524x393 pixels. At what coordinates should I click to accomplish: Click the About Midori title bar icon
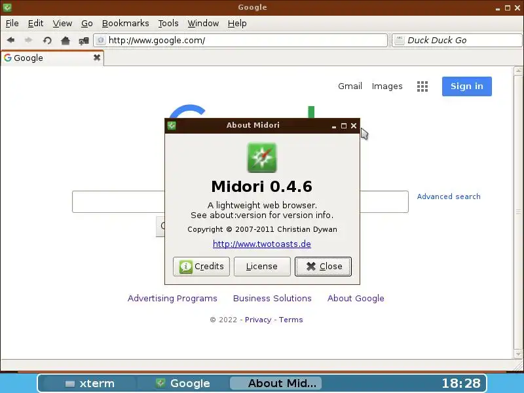(172, 126)
